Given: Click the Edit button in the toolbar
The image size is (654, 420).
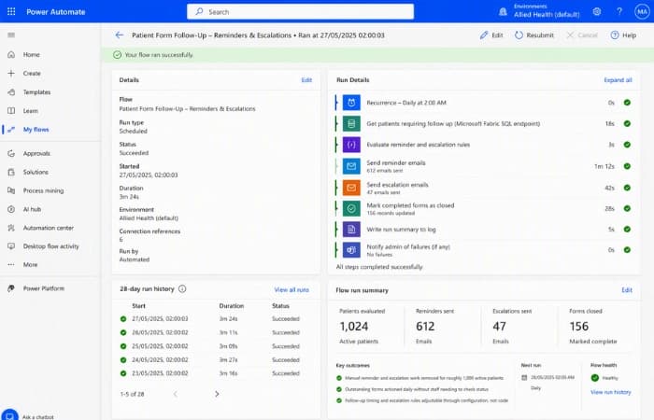Looking at the screenshot, I should click(x=491, y=35).
